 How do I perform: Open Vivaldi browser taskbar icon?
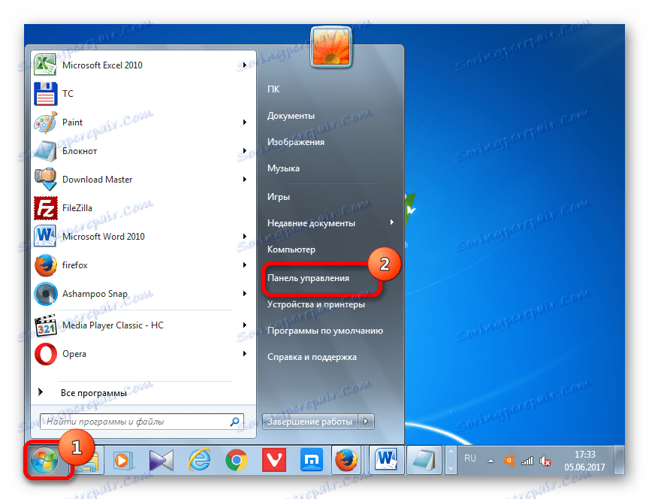click(x=274, y=461)
